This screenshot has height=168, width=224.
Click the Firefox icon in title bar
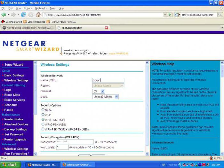pos(2,3)
